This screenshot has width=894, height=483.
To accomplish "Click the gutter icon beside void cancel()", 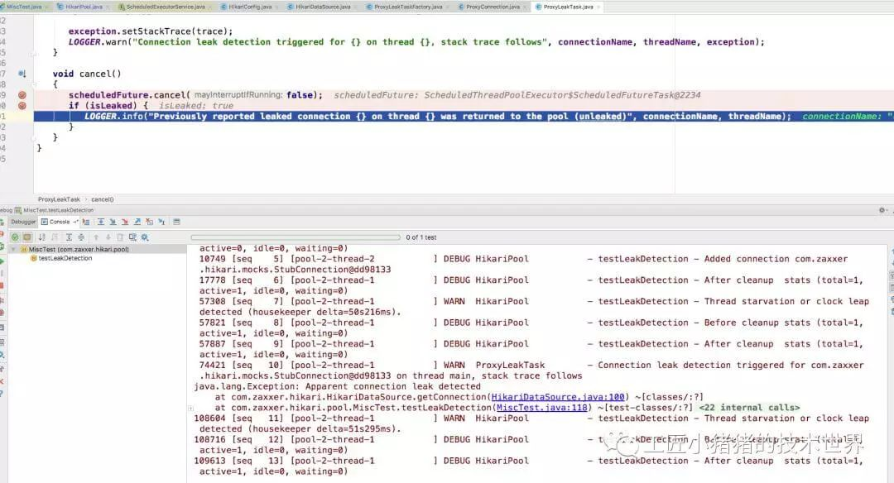I will pos(22,74).
